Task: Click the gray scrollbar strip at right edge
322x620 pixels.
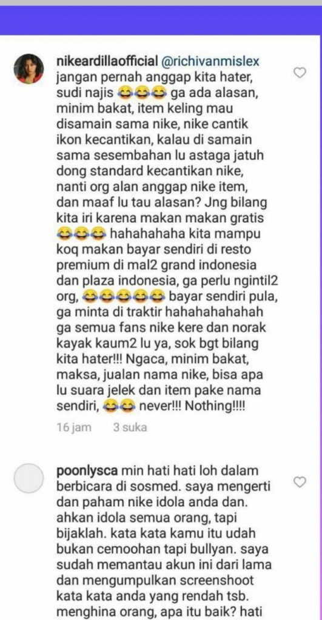Action: click(320, 328)
